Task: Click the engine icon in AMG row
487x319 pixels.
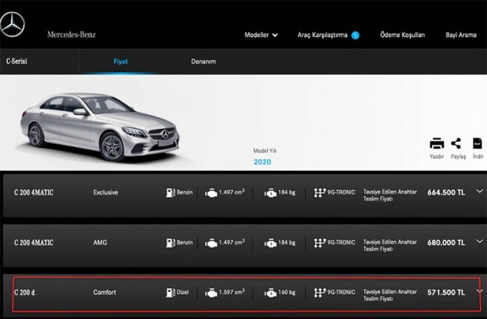Action: click(x=211, y=243)
